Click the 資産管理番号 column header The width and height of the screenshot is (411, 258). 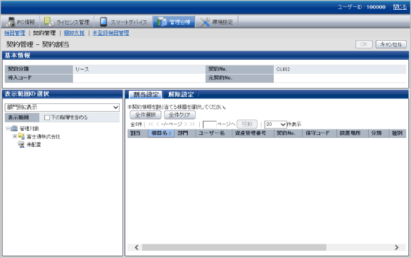point(253,133)
